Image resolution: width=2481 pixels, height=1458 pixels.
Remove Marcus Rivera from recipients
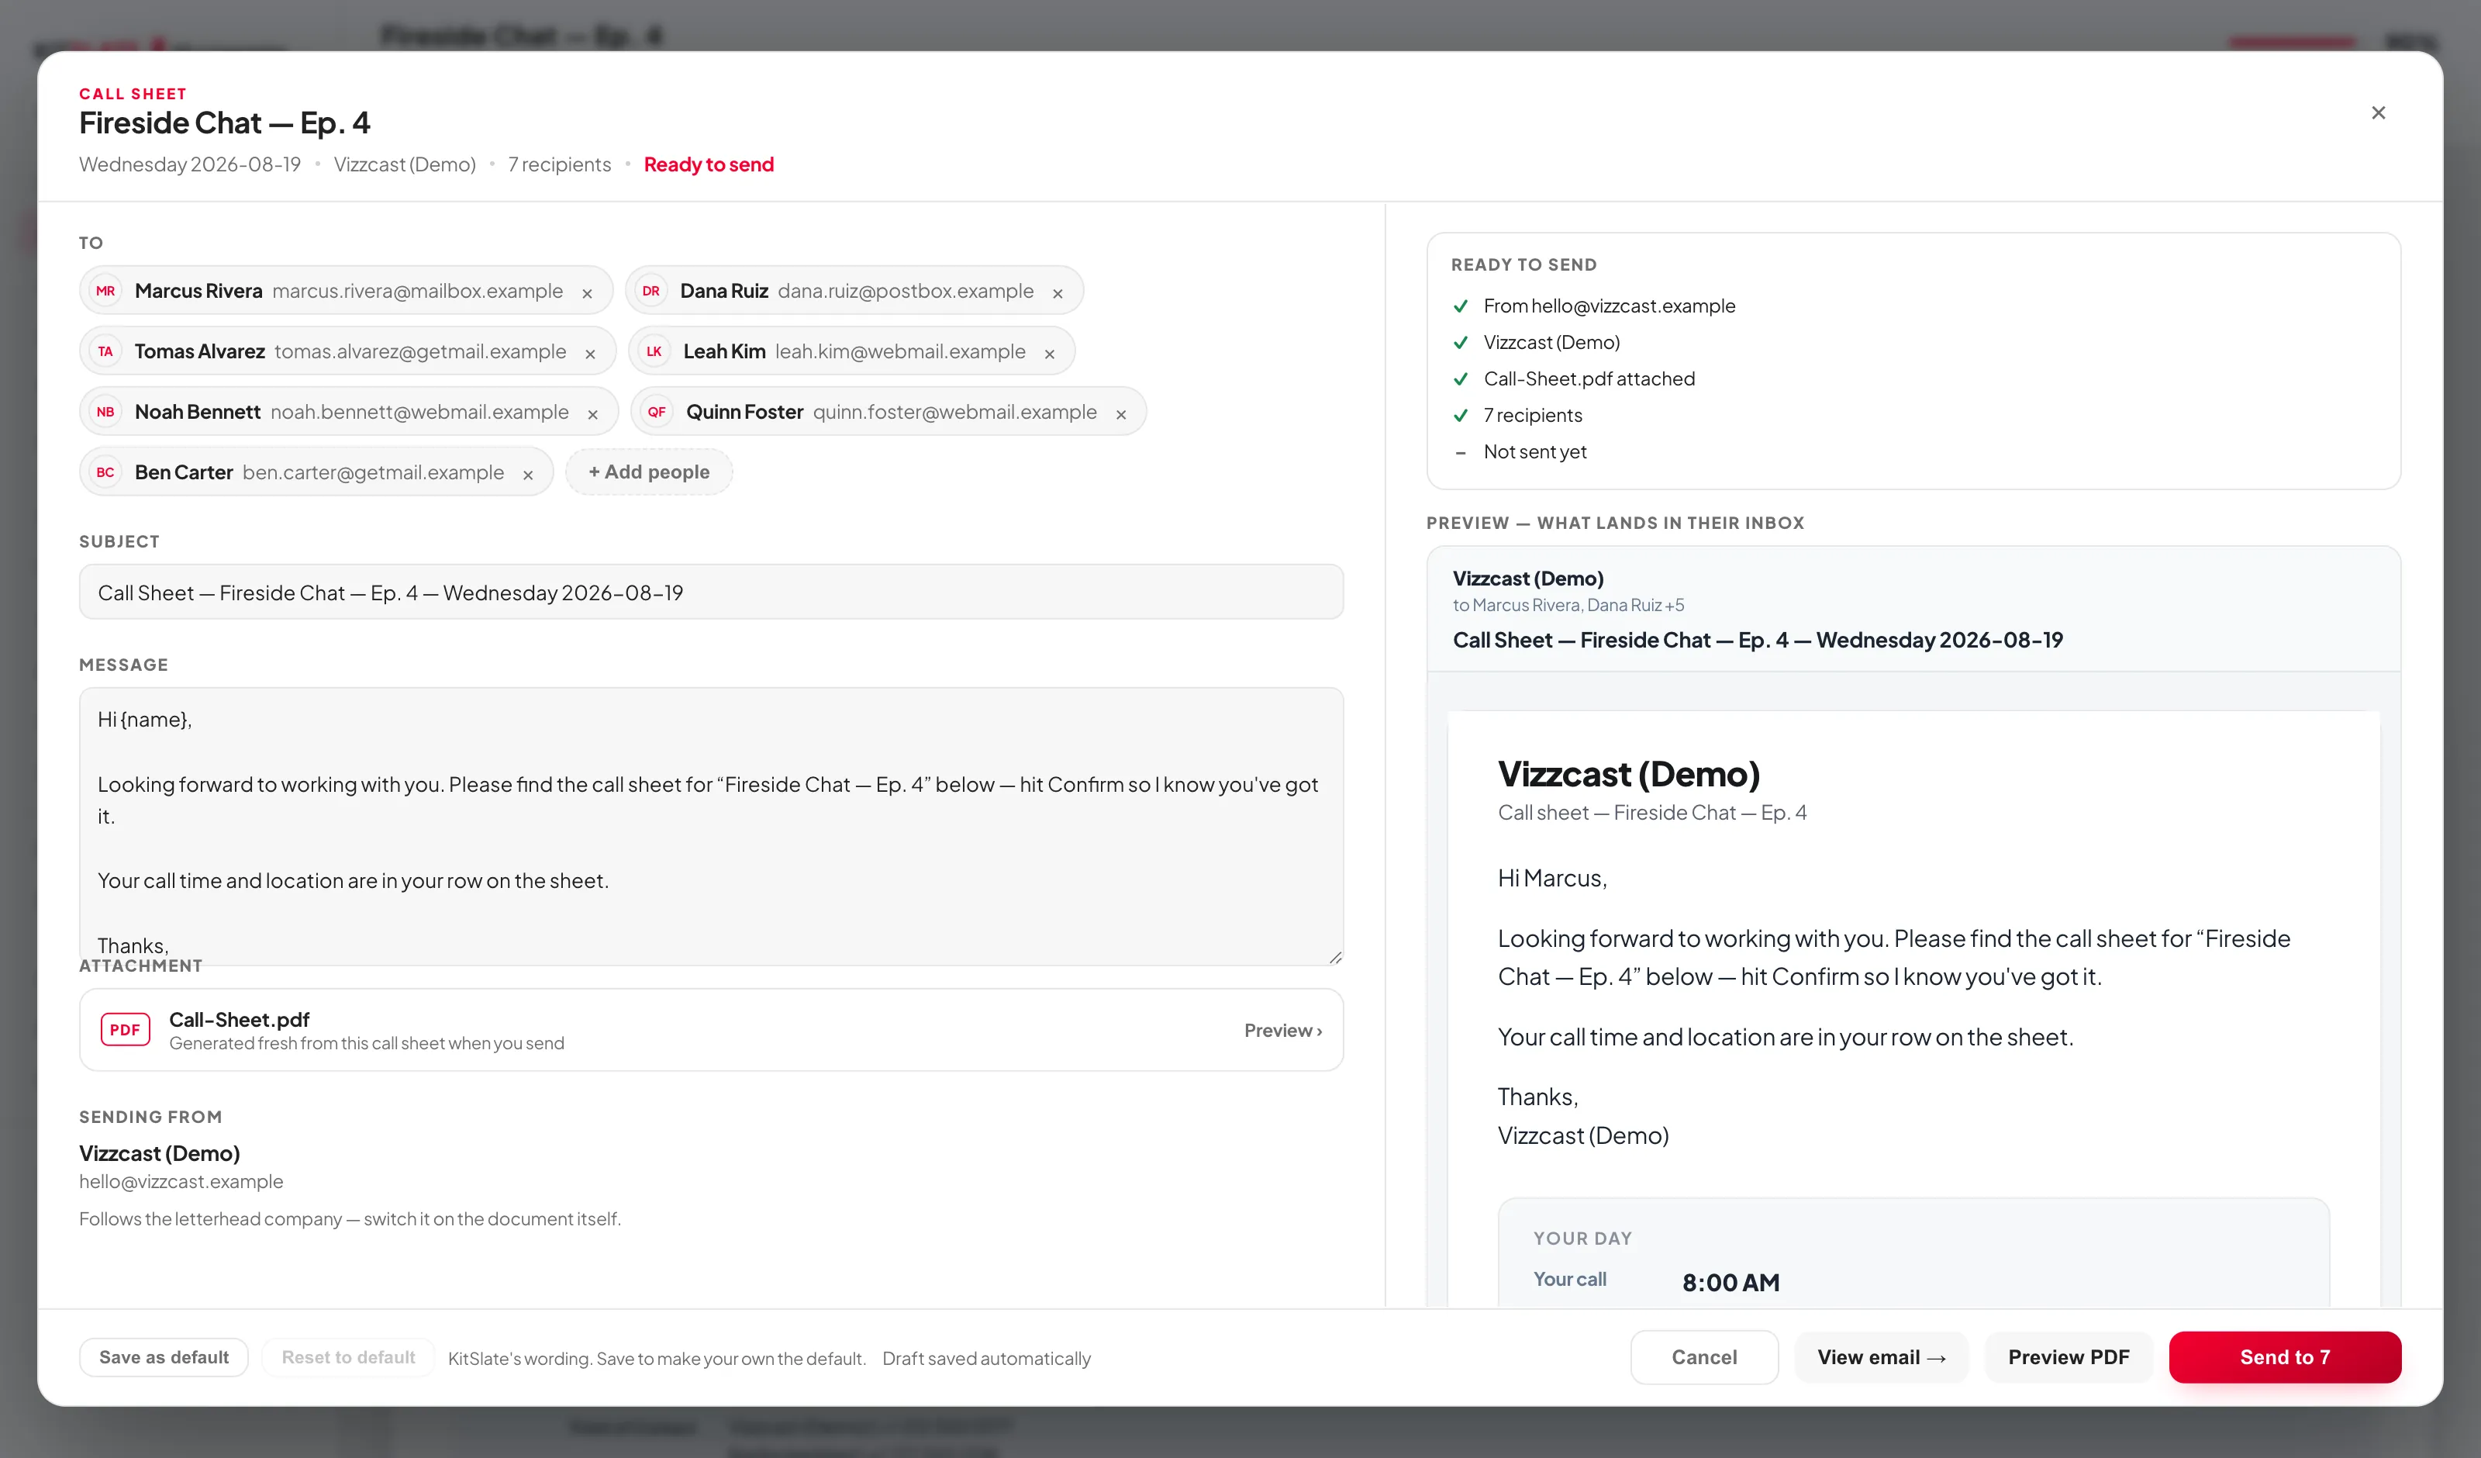(x=587, y=294)
